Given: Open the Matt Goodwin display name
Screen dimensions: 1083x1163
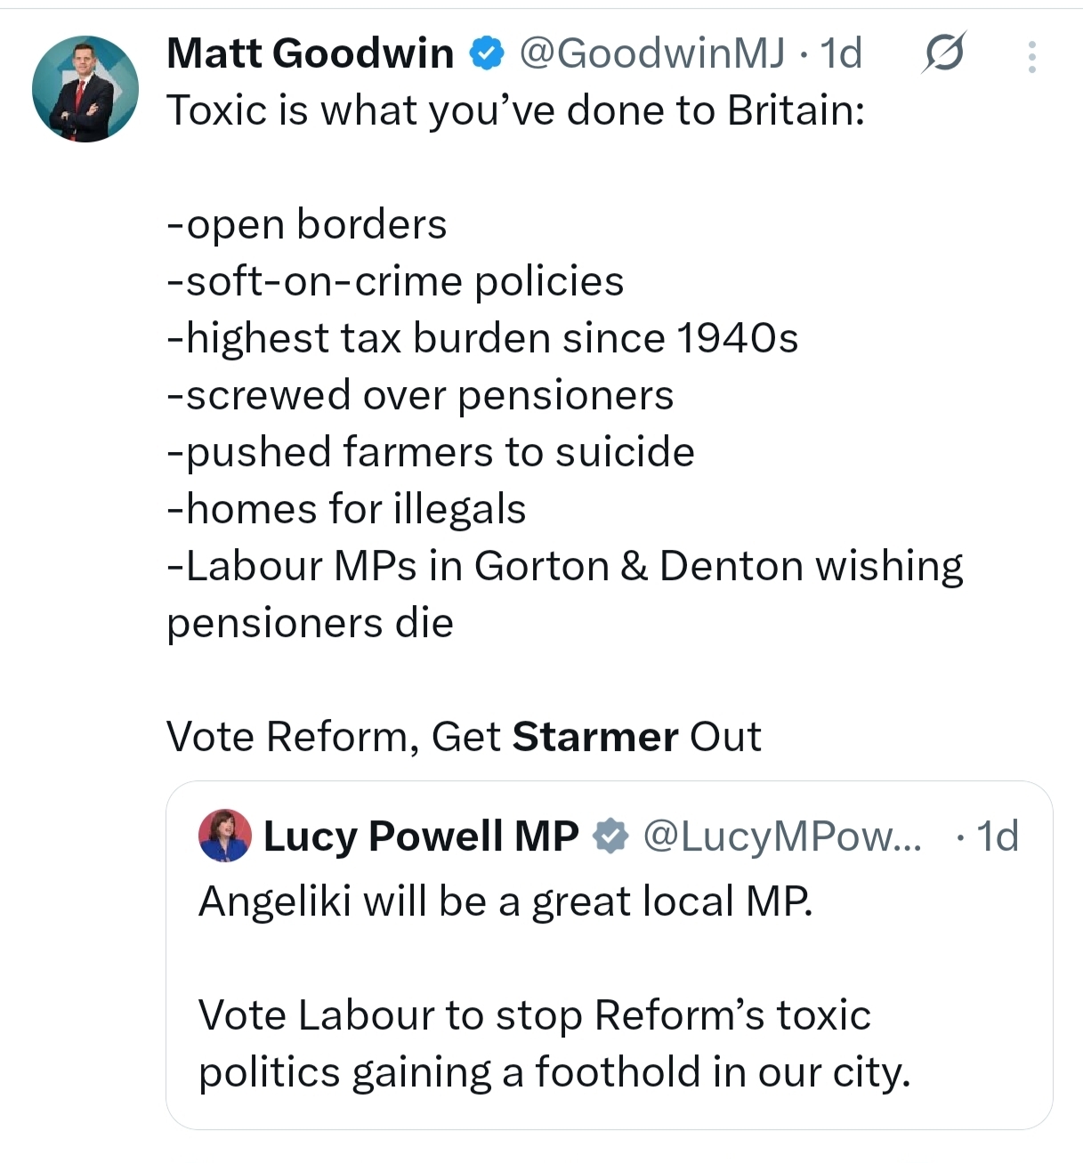Looking at the screenshot, I should point(310,53).
